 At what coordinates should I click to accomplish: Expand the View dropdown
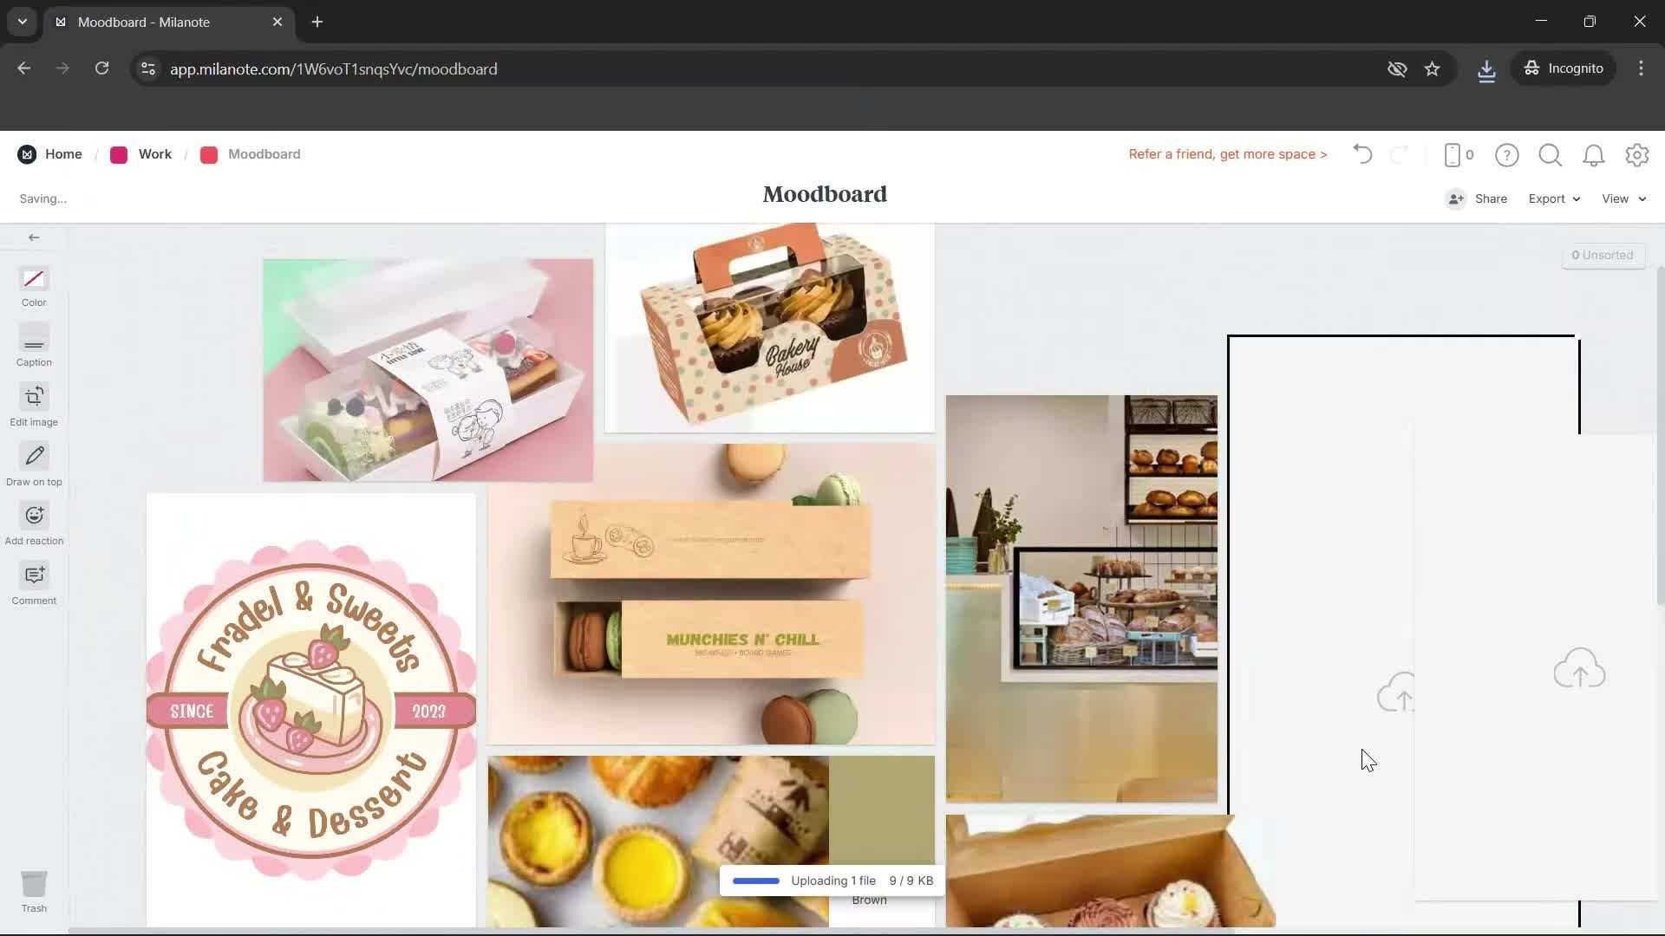(1623, 198)
